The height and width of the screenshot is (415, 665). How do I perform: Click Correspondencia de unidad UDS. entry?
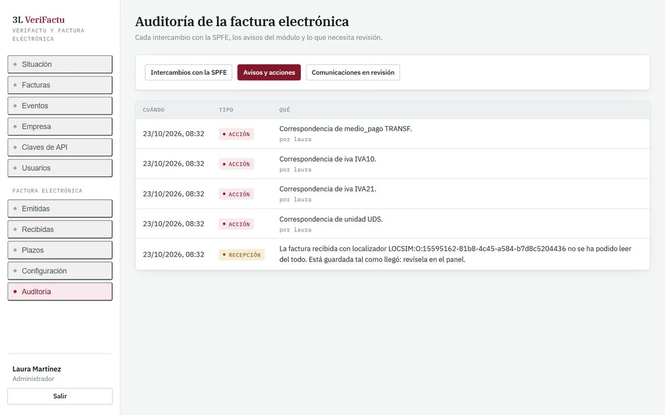tap(331, 219)
